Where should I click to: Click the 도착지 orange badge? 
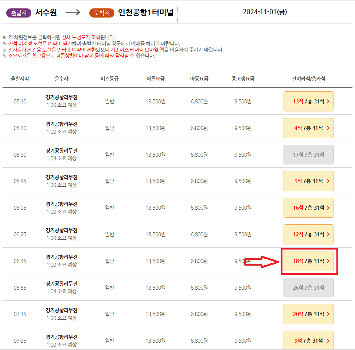point(102,13)
